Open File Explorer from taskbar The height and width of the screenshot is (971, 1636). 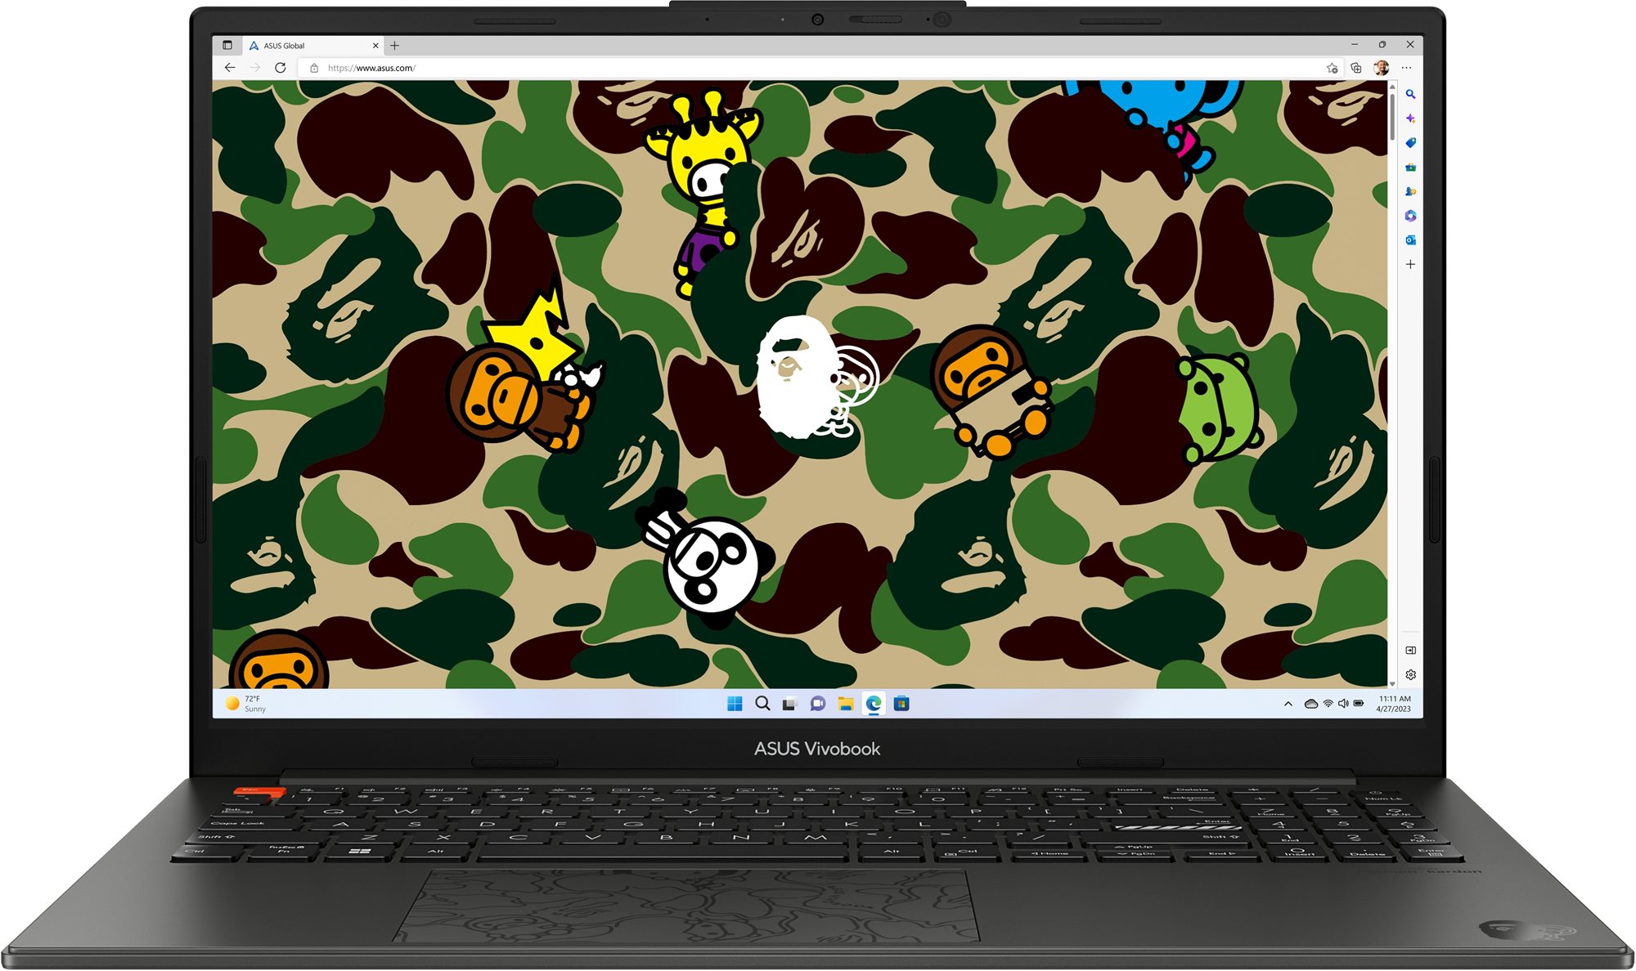pyautogui.click(x=846, y=704)
